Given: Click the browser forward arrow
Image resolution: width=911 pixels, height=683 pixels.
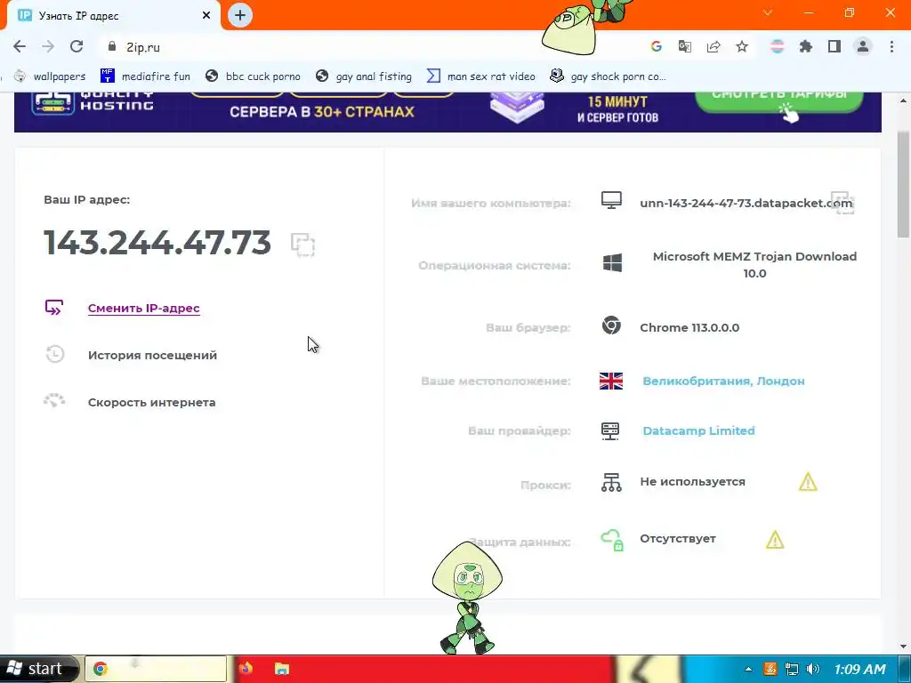Looking at the screenshot, I should [x=48, y=47].
